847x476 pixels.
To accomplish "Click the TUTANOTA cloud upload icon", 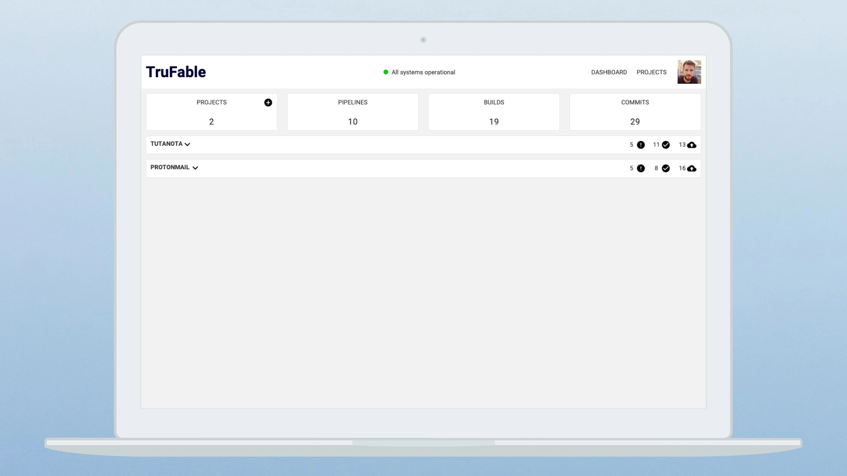I will (692, 145).
